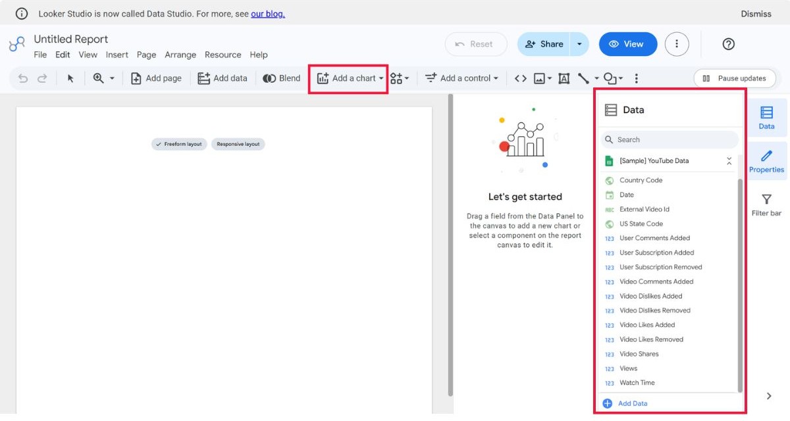This screenshot has width=790, height=421.
Task: Open the Arrange menu
Action: pyautogui.click(x=180, y=55)
